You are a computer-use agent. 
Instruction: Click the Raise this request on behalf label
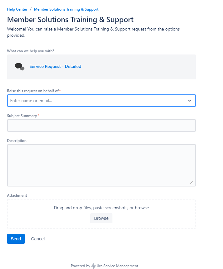point(33,91)
